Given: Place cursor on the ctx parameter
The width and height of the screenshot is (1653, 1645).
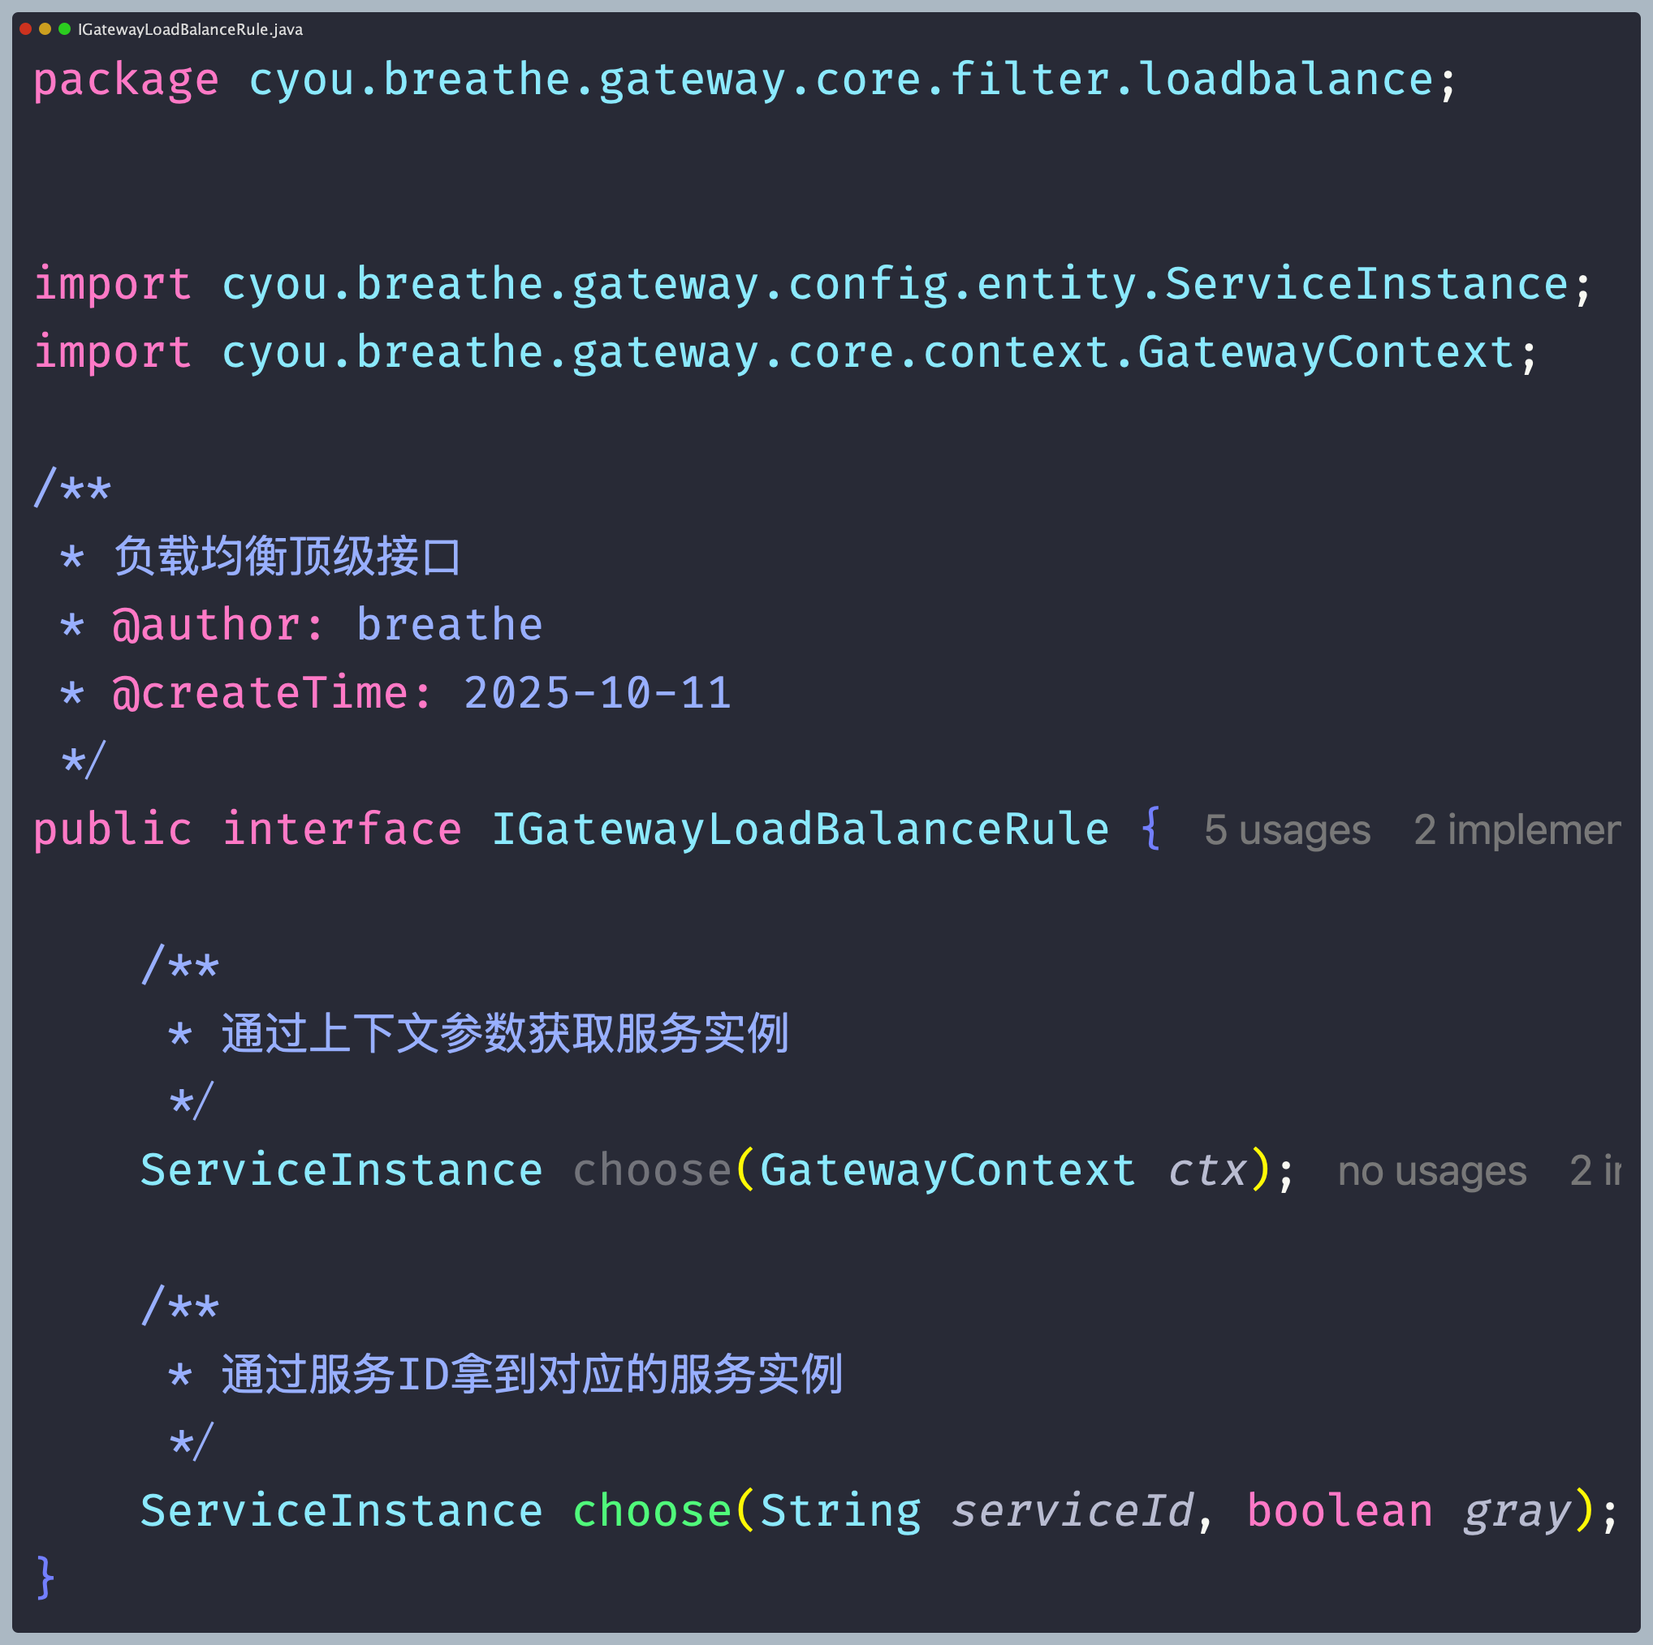Looking at the screenshot, I should point(1206,1169).
